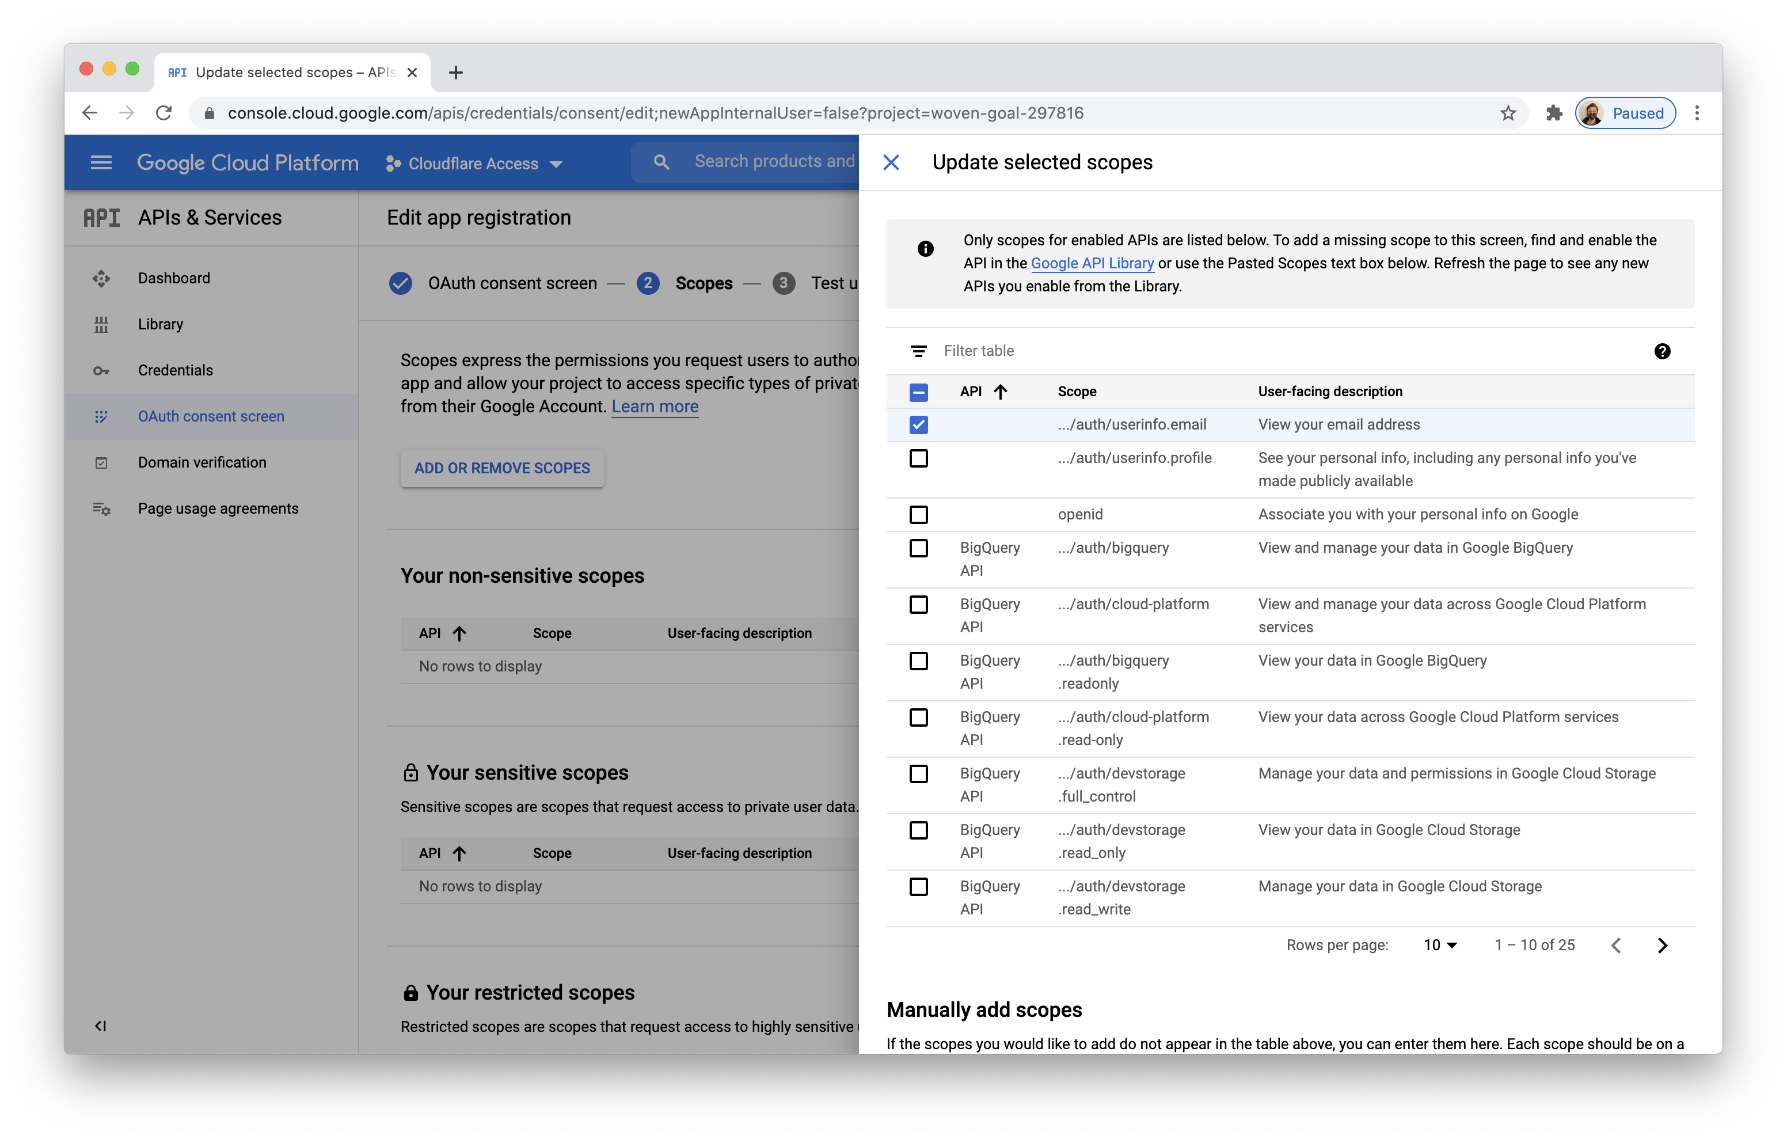Screen dimensions: 1787x1139
Task: Focus the Filter table input field
Action: pyautogui.click(x=1261, y=351)
